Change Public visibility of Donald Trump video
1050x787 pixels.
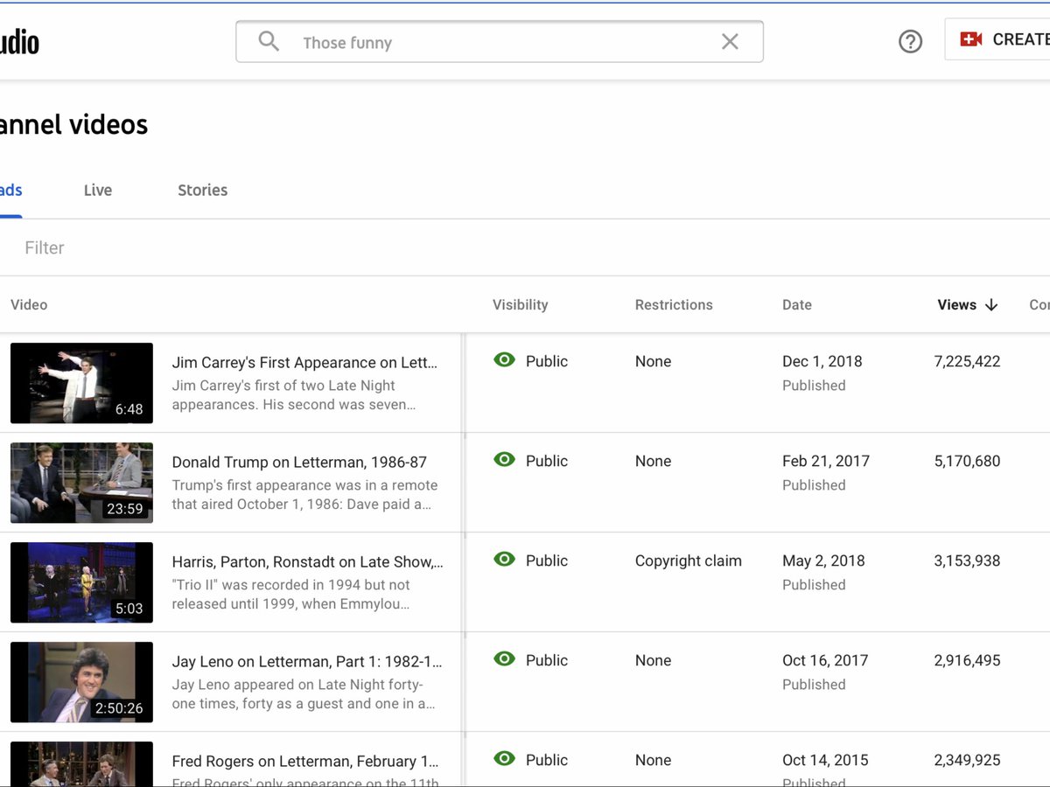pos(547,461)
